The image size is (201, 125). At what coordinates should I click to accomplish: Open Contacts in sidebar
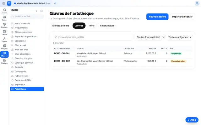(x=27, y=67)
